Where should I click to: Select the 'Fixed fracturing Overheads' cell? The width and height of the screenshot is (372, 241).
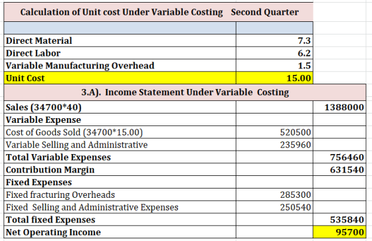[120, 195]
